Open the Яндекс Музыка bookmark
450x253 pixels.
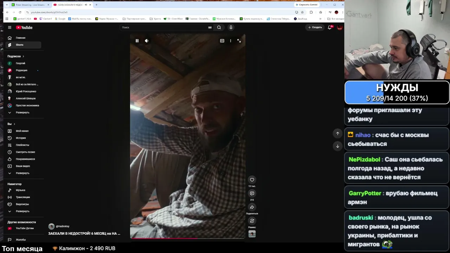[107, 19]
